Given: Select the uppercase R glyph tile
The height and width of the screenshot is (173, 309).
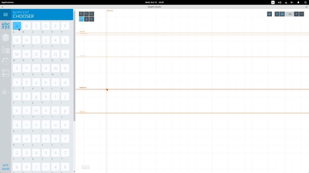Looking at the screenshot, I should pos(65,54).
